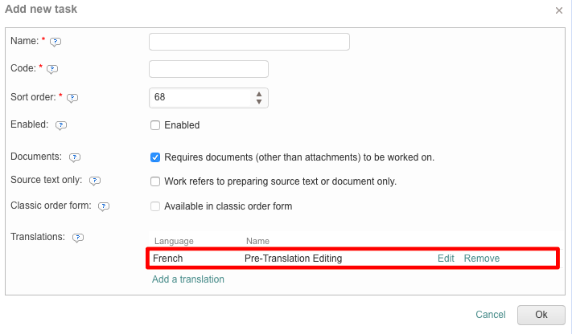Decrease Sort order with down arrow

(x=259, y=102)
